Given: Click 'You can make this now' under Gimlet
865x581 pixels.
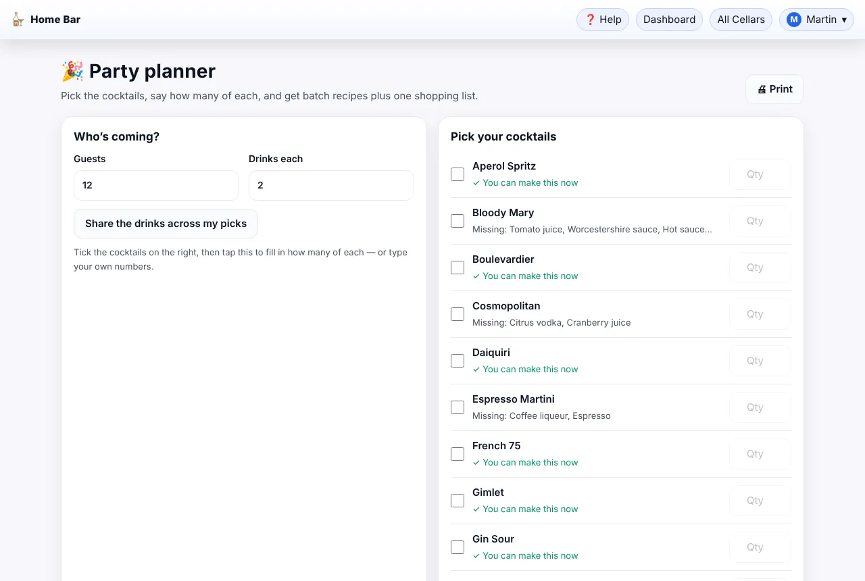Looking at the screenshot, I should click(x=525, y=509).
